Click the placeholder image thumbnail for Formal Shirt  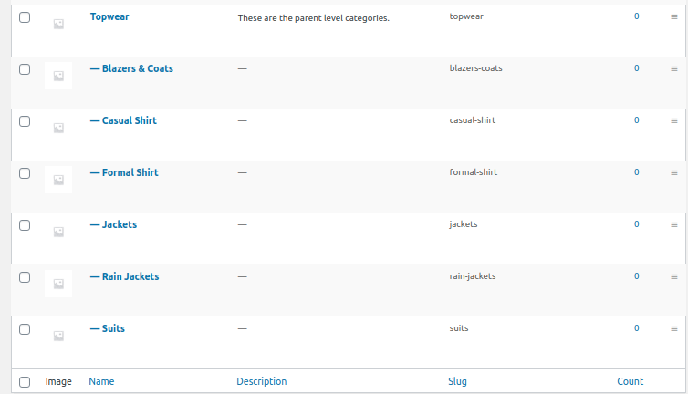click(x=58, y=180)
